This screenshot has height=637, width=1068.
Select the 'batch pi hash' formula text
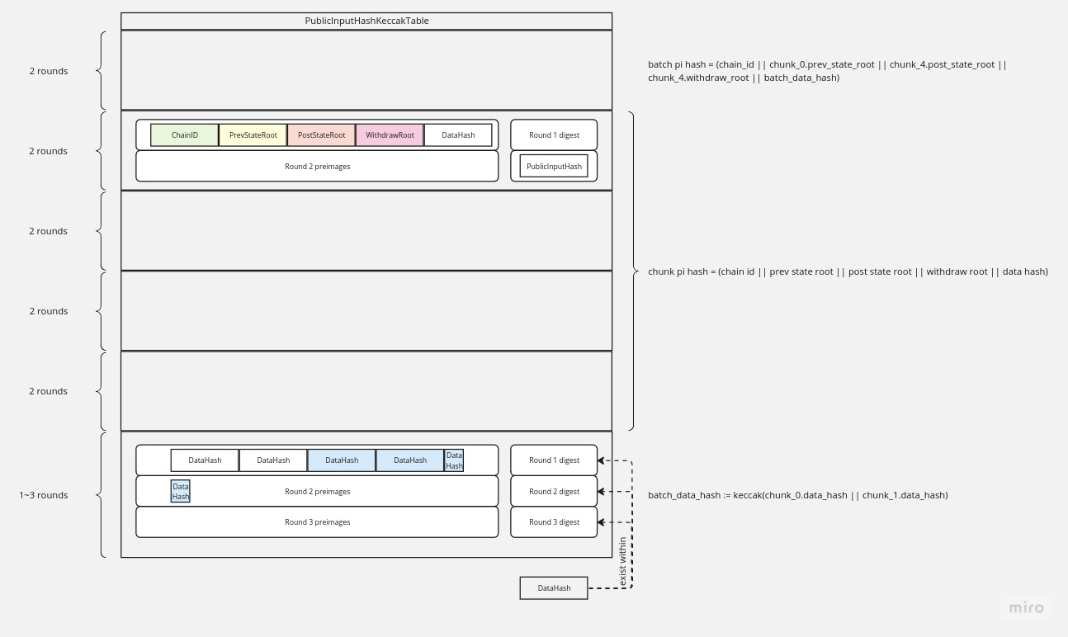(x=828, y=71)
